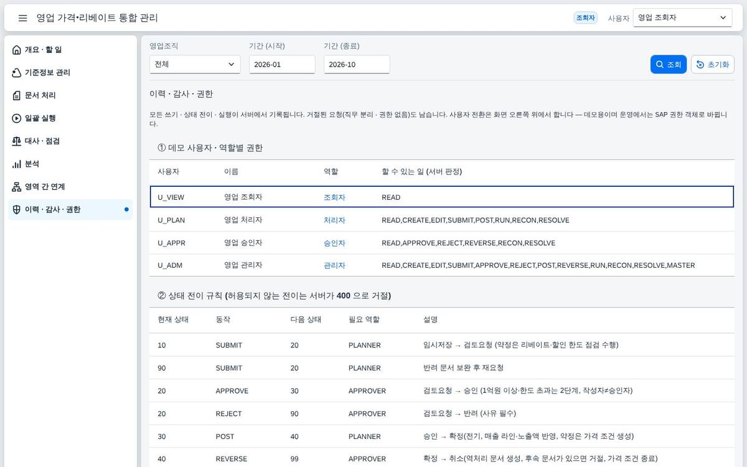Click the name 영업 처리자

[x=243, y=220]
